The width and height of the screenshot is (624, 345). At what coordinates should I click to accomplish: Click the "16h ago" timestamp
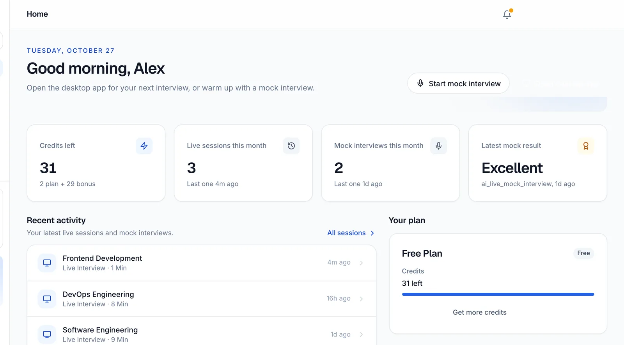(339, 298)
